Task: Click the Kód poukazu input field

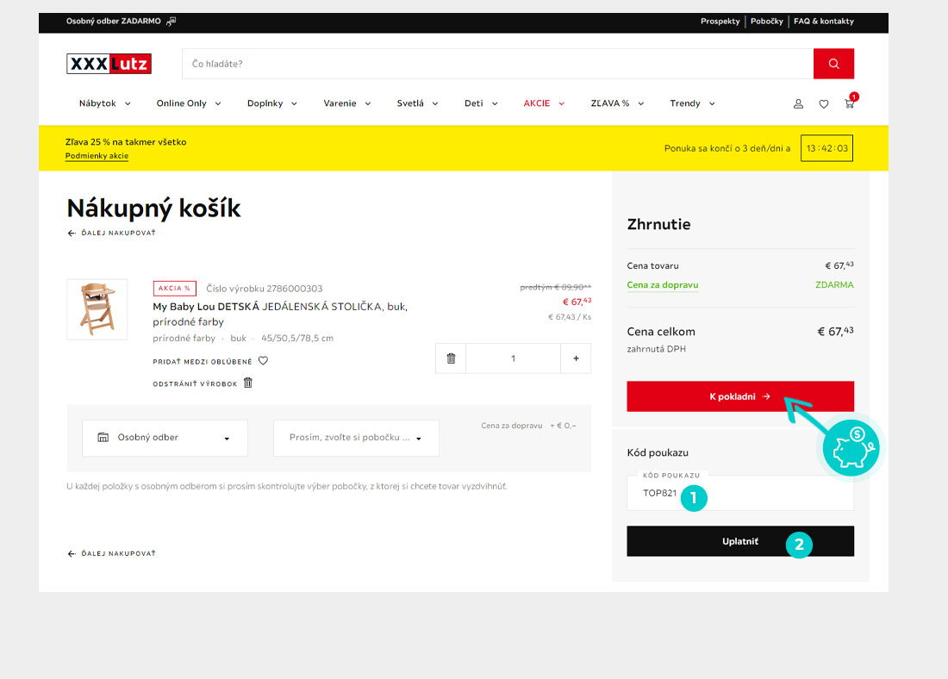Action: point(740,493)
